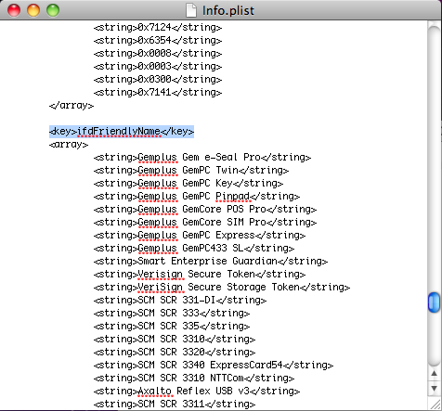The height and width of the screenshot is (411, 442).
Task: Click the green zoom window button
Action: (53, 10)
